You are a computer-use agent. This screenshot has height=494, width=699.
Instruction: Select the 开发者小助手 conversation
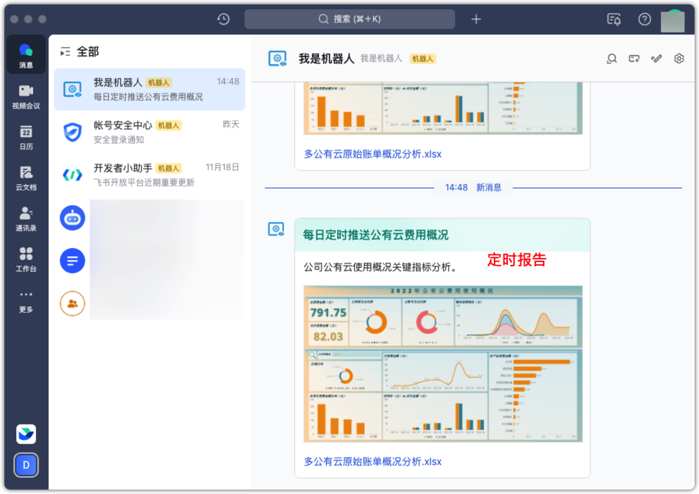pos(150,175)
